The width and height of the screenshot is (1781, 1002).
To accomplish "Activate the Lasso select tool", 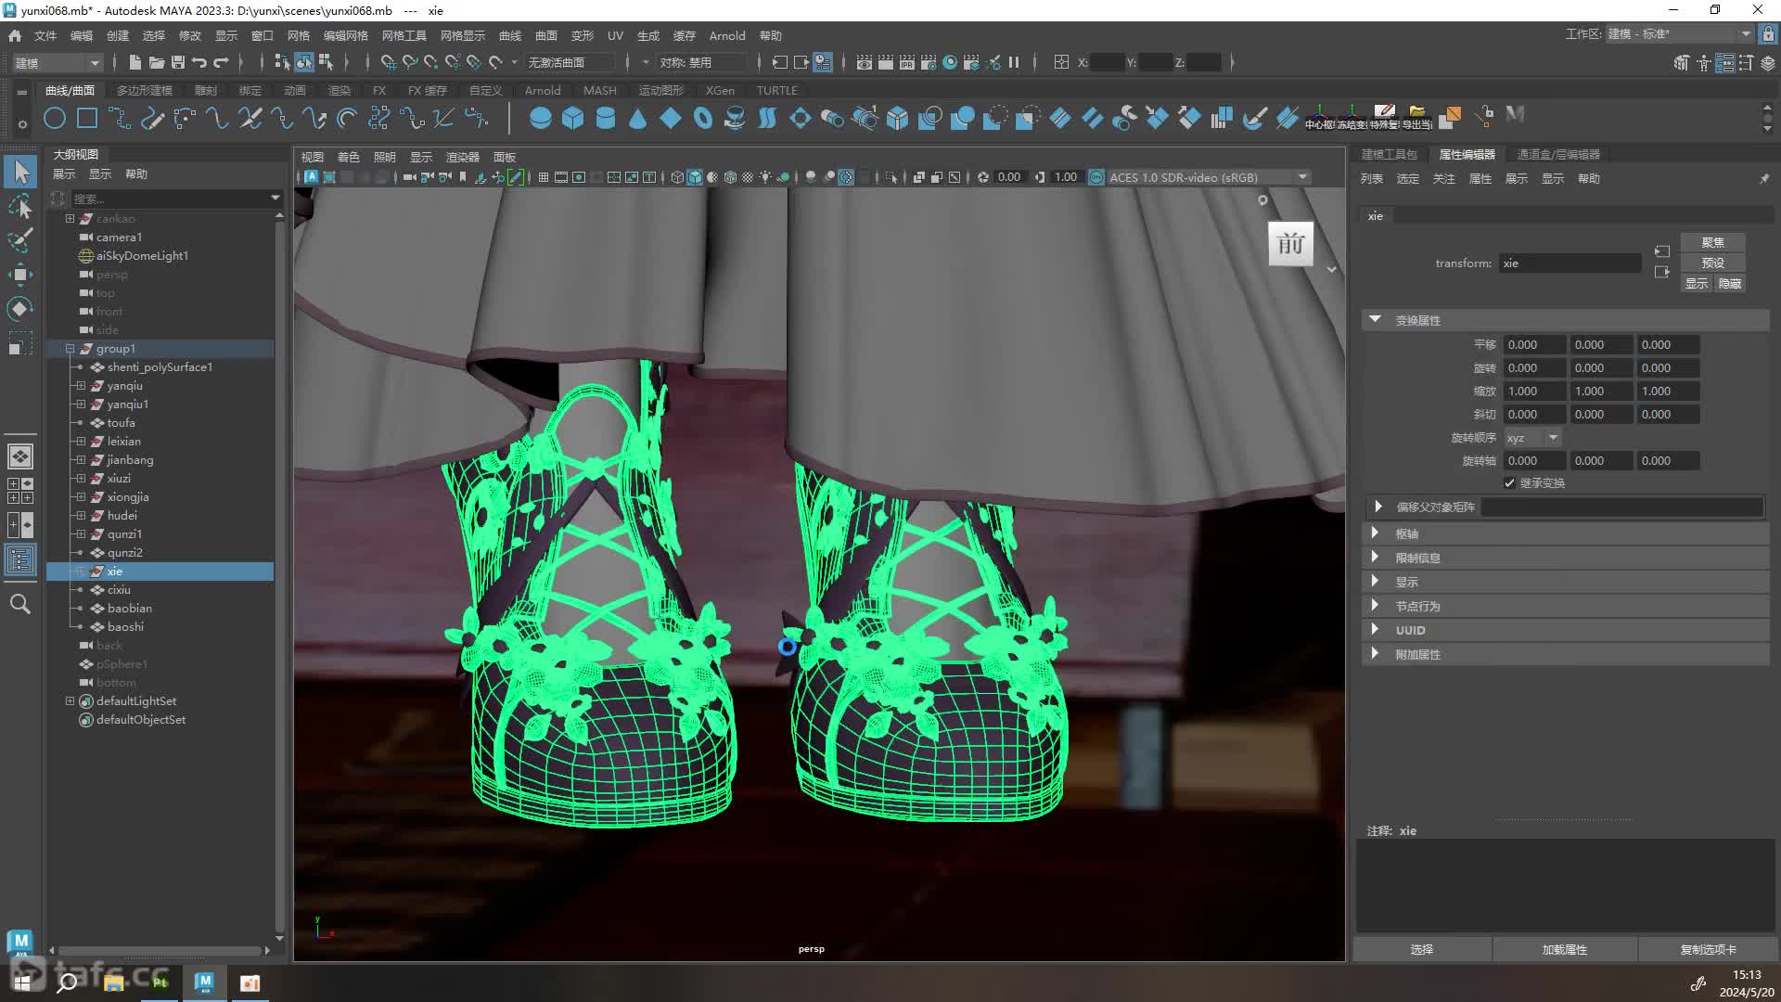I will pos(20,206).
